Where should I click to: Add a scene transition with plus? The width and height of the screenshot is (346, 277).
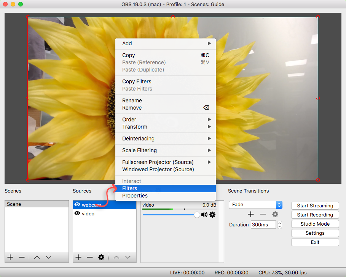point(251,214)
